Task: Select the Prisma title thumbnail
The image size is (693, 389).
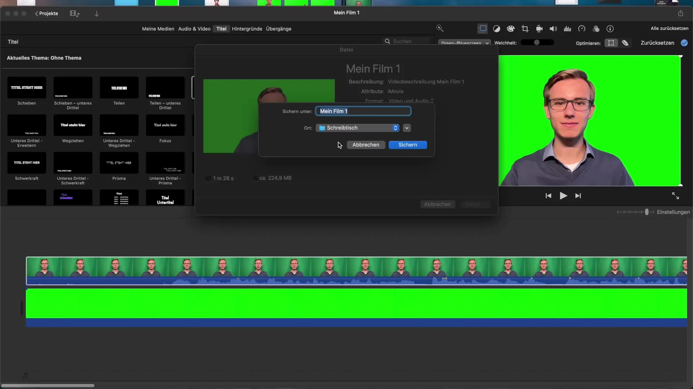Action: click(119, 163)
